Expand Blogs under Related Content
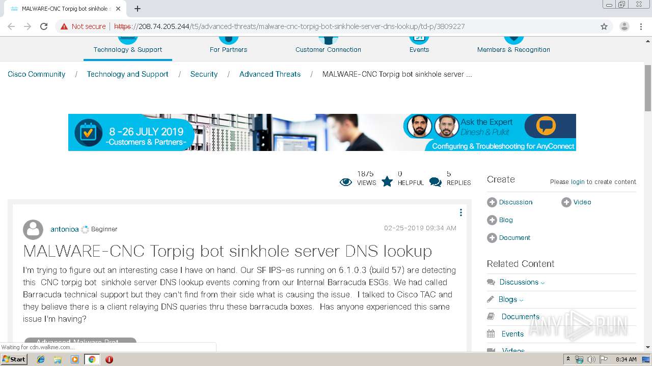This screenshot has width=652, height=366. tap(510, 299)
